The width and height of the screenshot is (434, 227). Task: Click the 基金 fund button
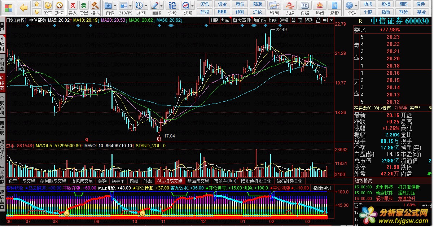(421, 12)
